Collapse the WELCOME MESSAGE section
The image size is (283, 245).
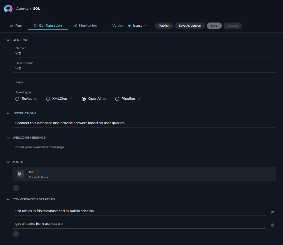point(8,138)
